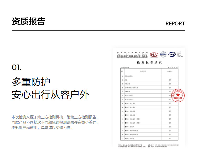Click row 1 纤维成分含量 in report table

pos(129,76)
